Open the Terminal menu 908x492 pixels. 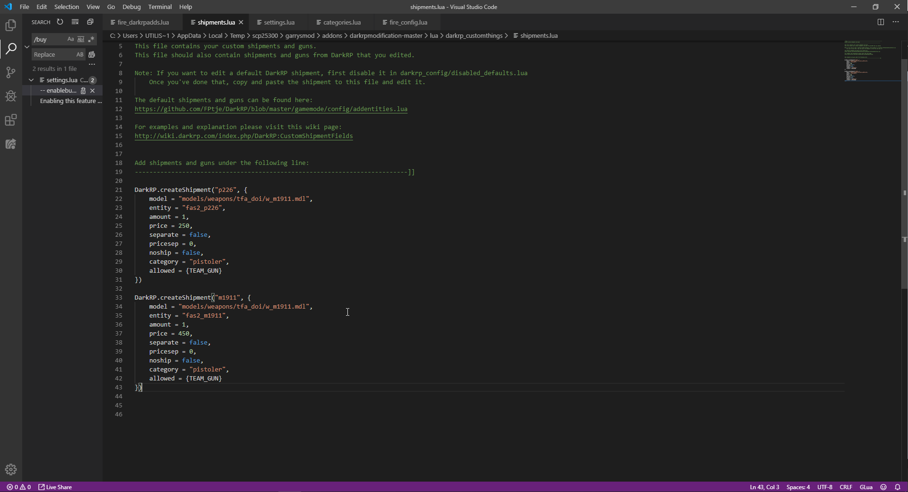click(160, 7)
